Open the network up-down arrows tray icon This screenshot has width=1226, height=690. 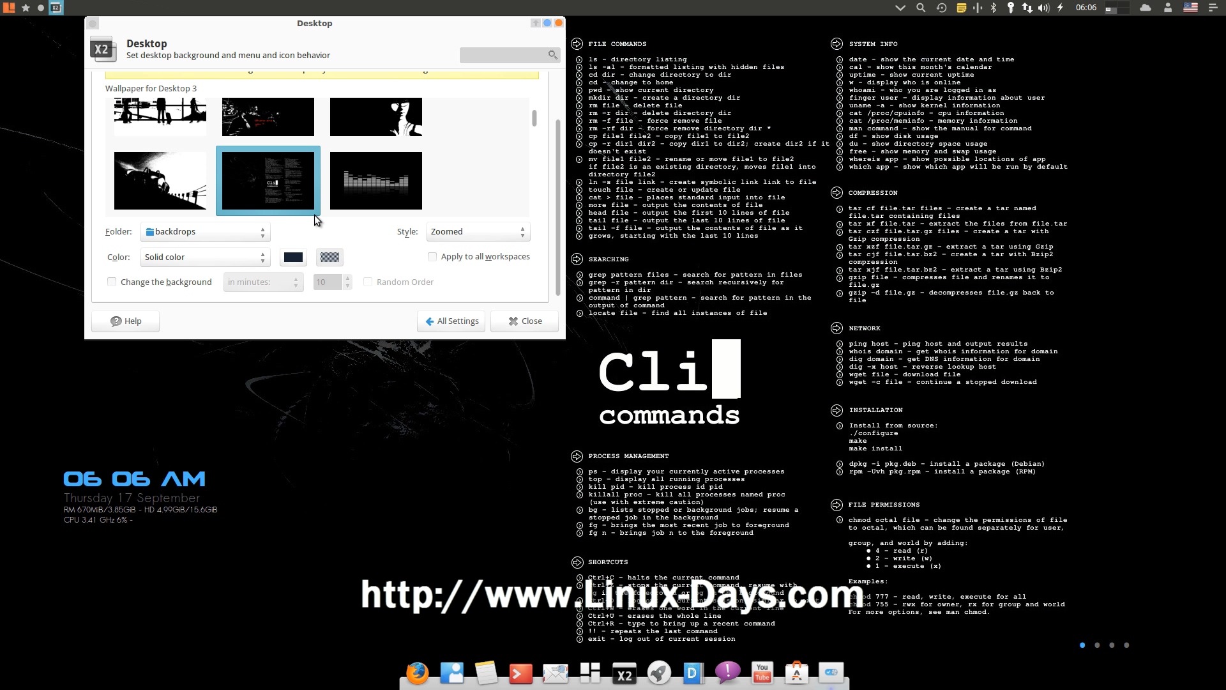point(1027,8)
